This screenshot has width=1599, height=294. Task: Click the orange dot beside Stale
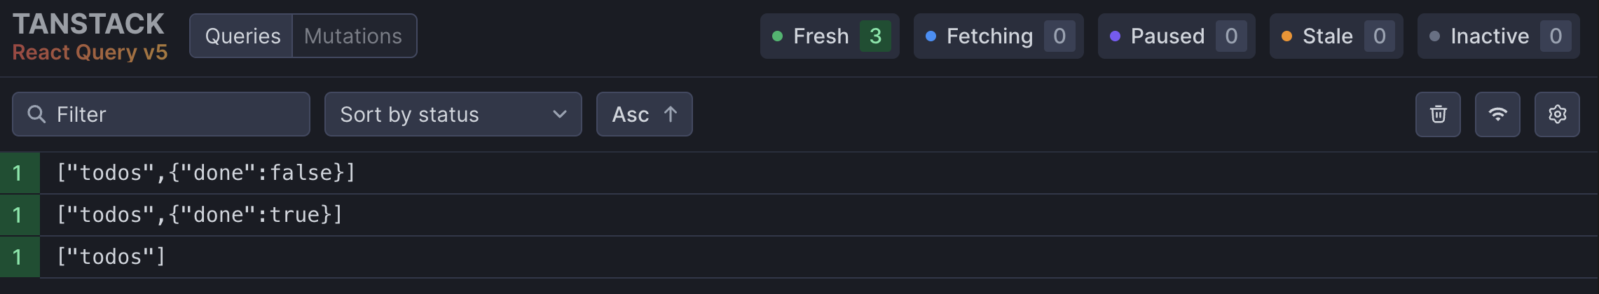[x=1286, y=36]
